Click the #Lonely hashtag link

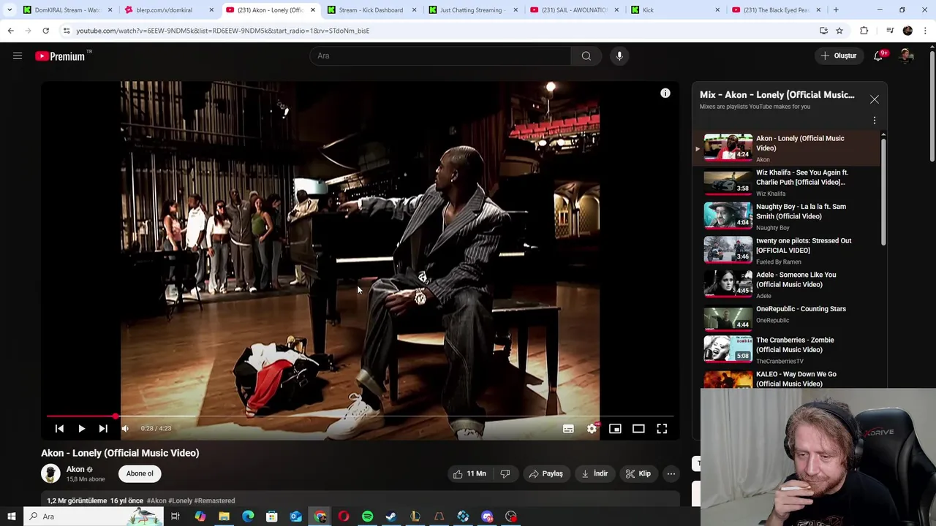(180, 501)
